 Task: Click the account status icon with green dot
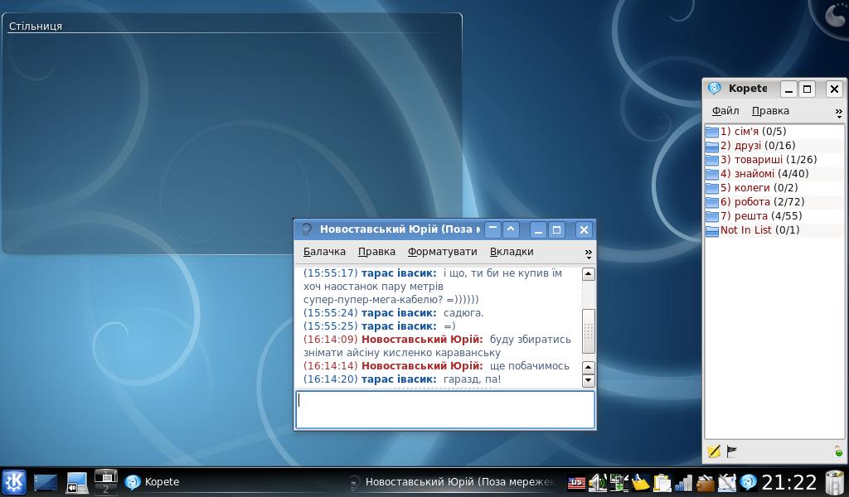[x=838, y=451]
